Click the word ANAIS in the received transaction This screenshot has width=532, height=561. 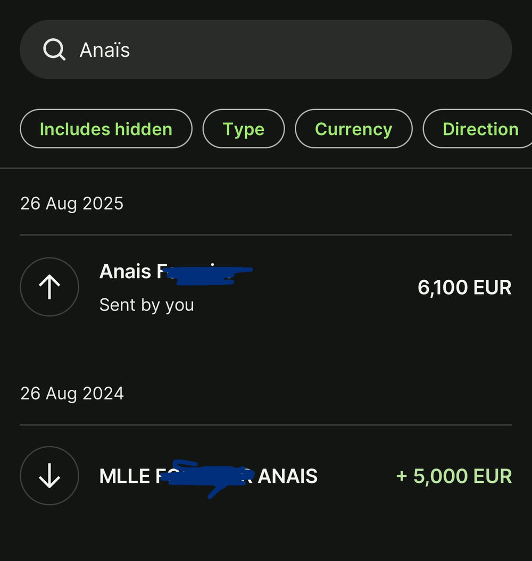pos(288,476)
